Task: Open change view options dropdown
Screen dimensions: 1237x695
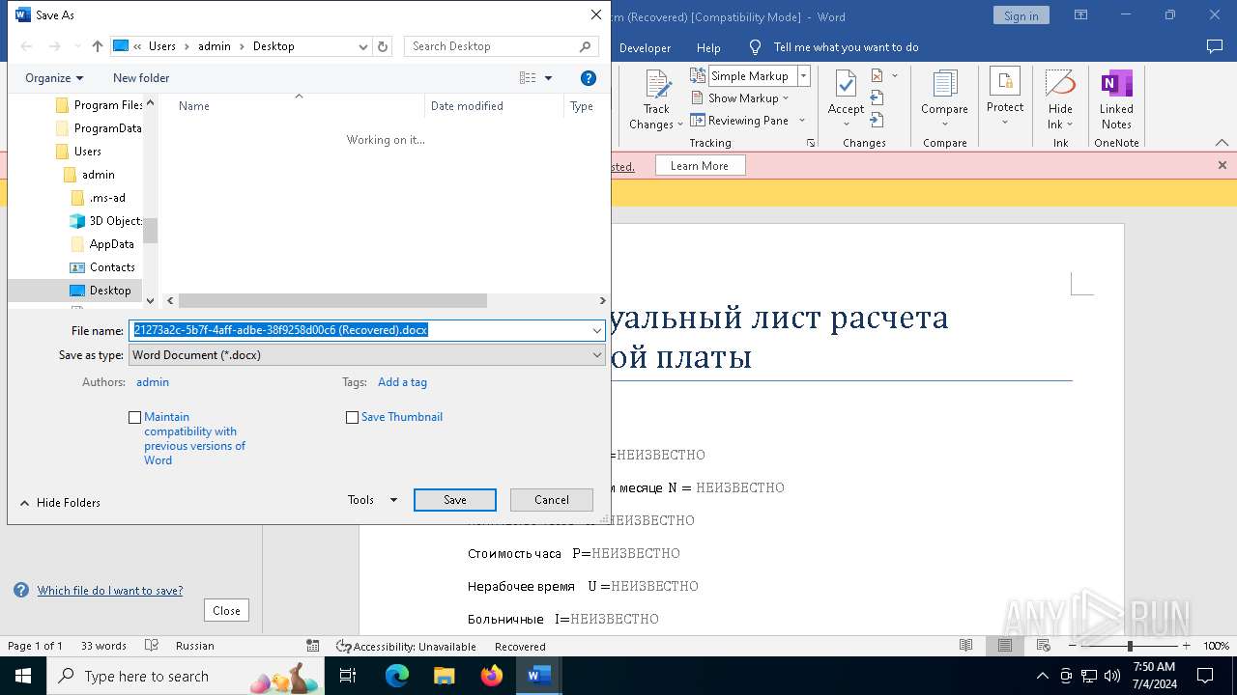Action: (x=549, y=78)
